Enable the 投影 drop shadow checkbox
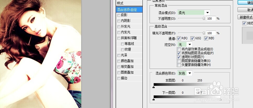The image size is (253, 108). click(119, 15)
